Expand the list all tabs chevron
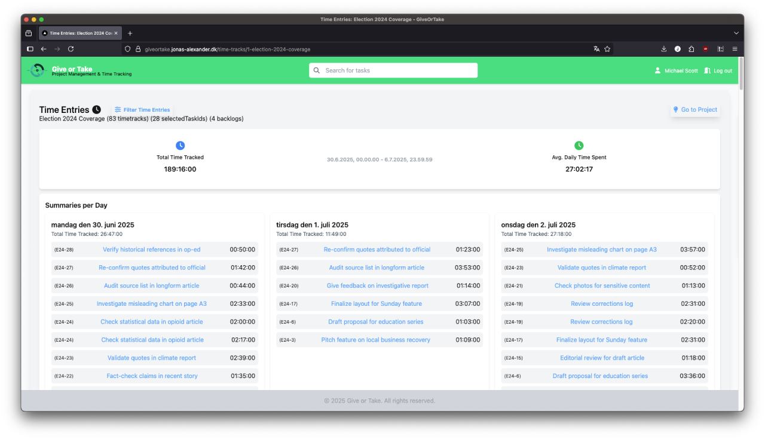765x439 pixels. pos(736,33)
